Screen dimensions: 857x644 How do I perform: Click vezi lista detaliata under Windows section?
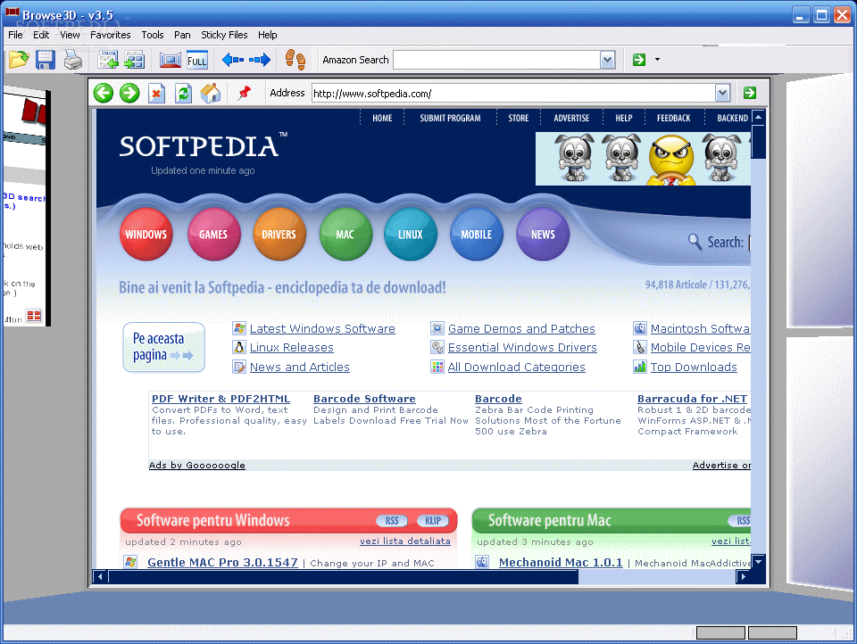(405, 541)
